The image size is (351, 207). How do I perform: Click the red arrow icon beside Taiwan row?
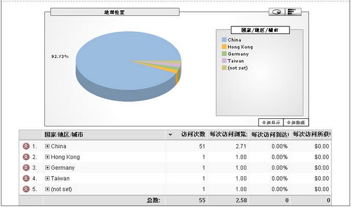[x=26, y=179]
